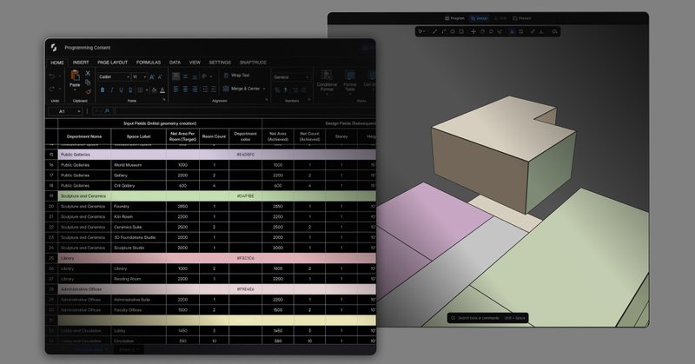Click the increase indent icon

click(x=213, y=89)
